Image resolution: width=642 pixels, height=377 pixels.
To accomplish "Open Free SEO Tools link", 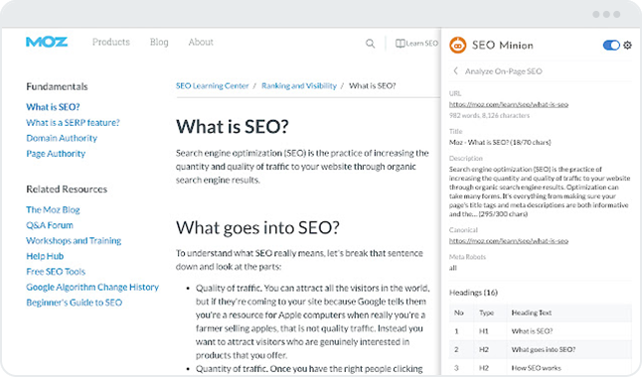I will coord(56,272).
